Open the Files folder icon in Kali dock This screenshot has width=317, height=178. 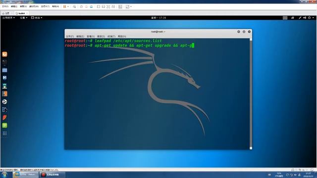[4, 70]
